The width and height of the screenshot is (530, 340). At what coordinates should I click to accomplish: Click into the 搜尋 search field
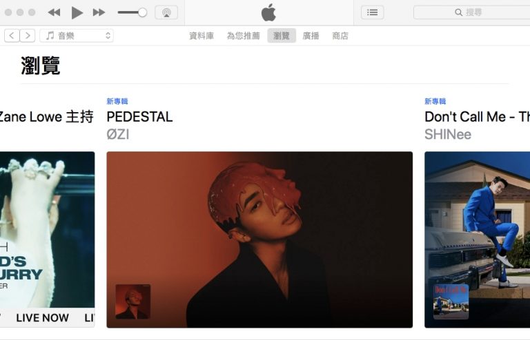pyautogui.click(x=472, y=12)
